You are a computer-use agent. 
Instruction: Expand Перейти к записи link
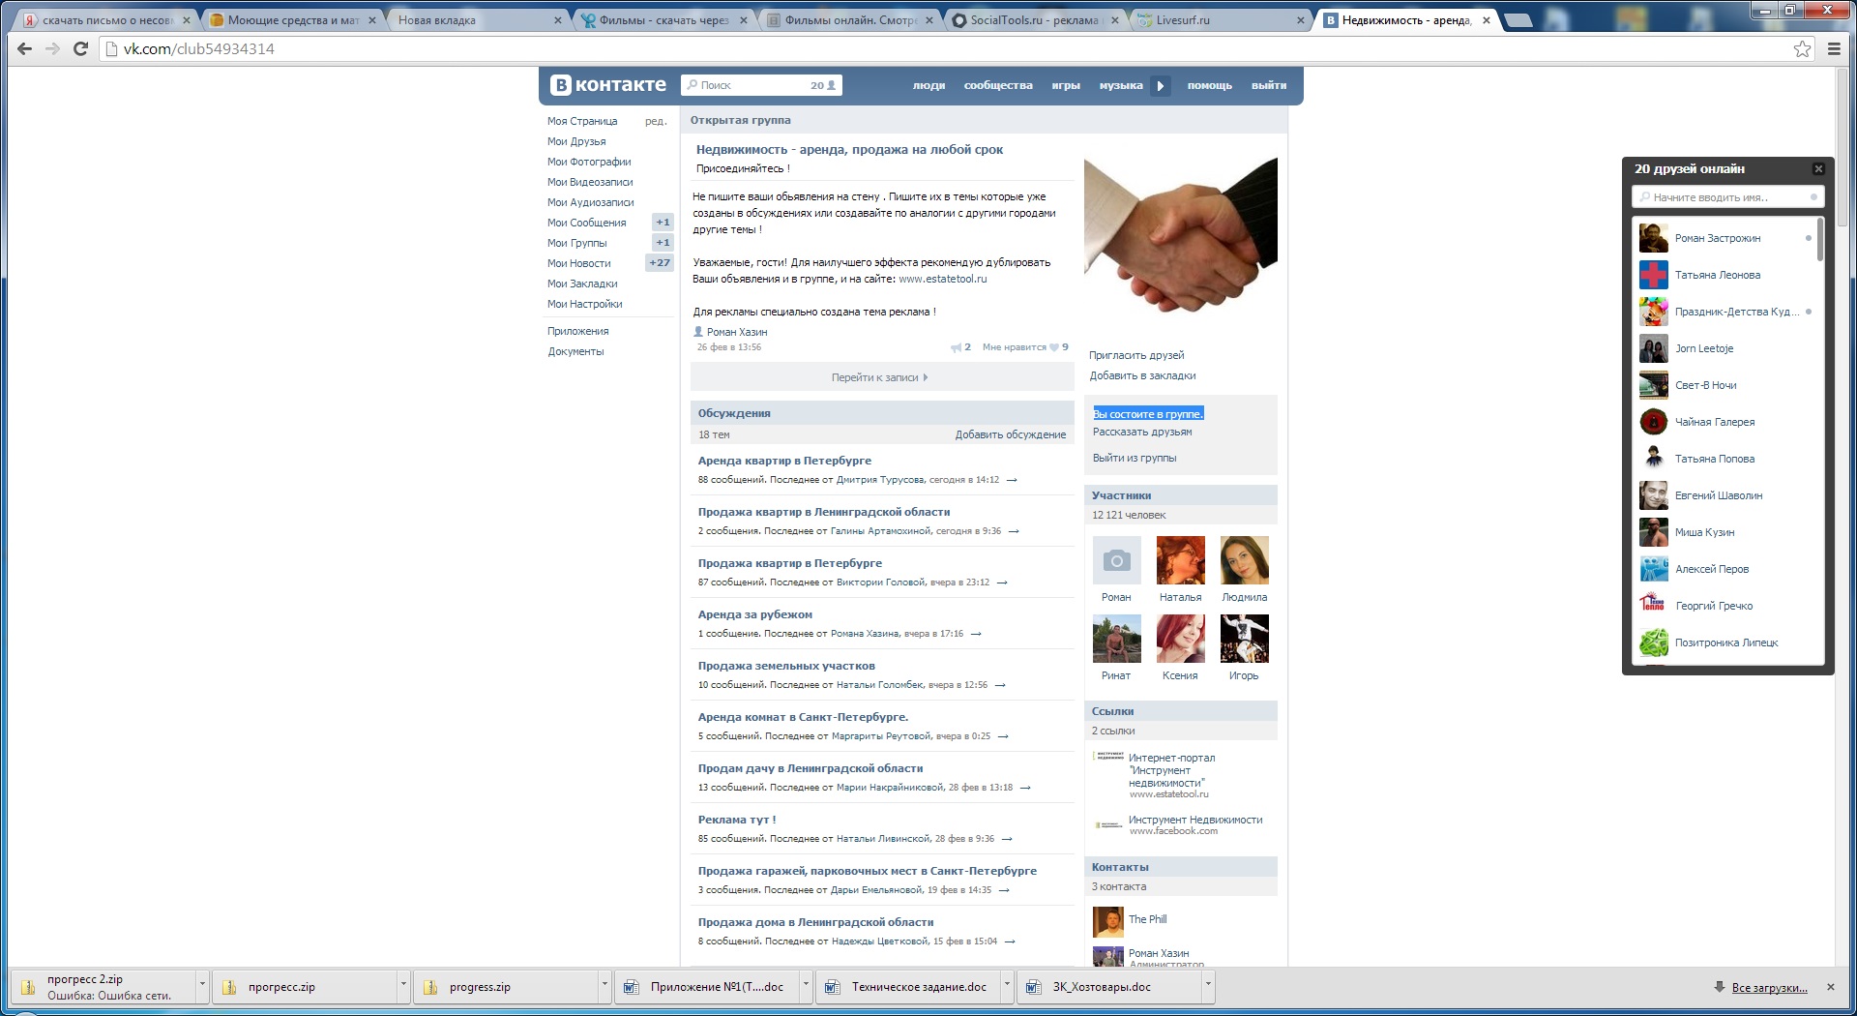881,377
